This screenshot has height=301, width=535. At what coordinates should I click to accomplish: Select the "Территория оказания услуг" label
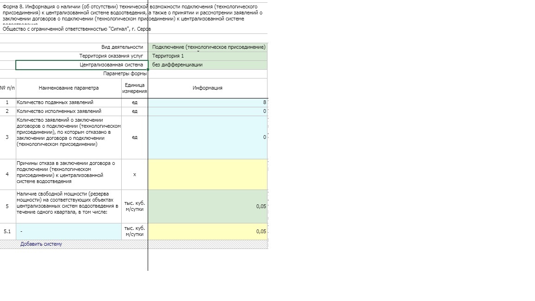[111, 56]
